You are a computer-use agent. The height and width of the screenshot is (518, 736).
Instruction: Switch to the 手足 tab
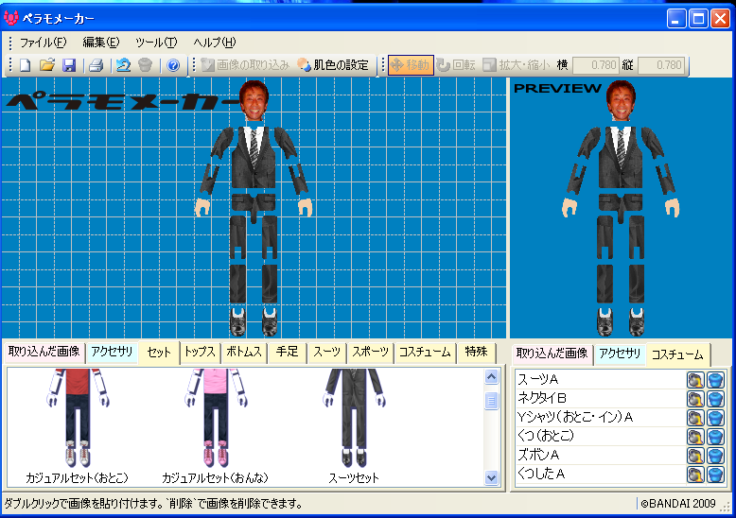pyautogui.click(x=287, y=352)
